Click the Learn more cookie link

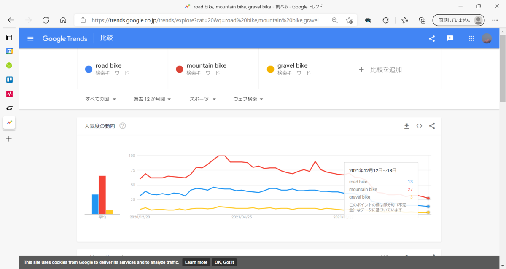point(196,262)
